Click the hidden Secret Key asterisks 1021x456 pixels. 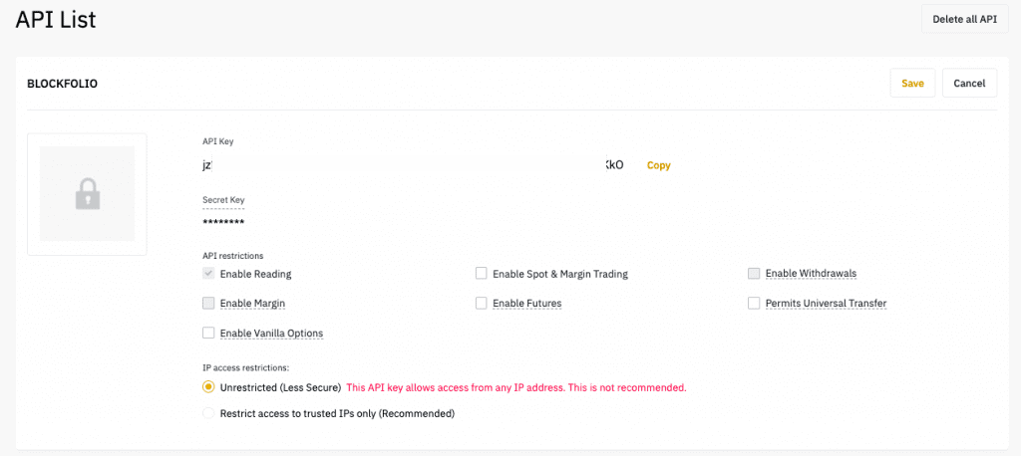223,223
